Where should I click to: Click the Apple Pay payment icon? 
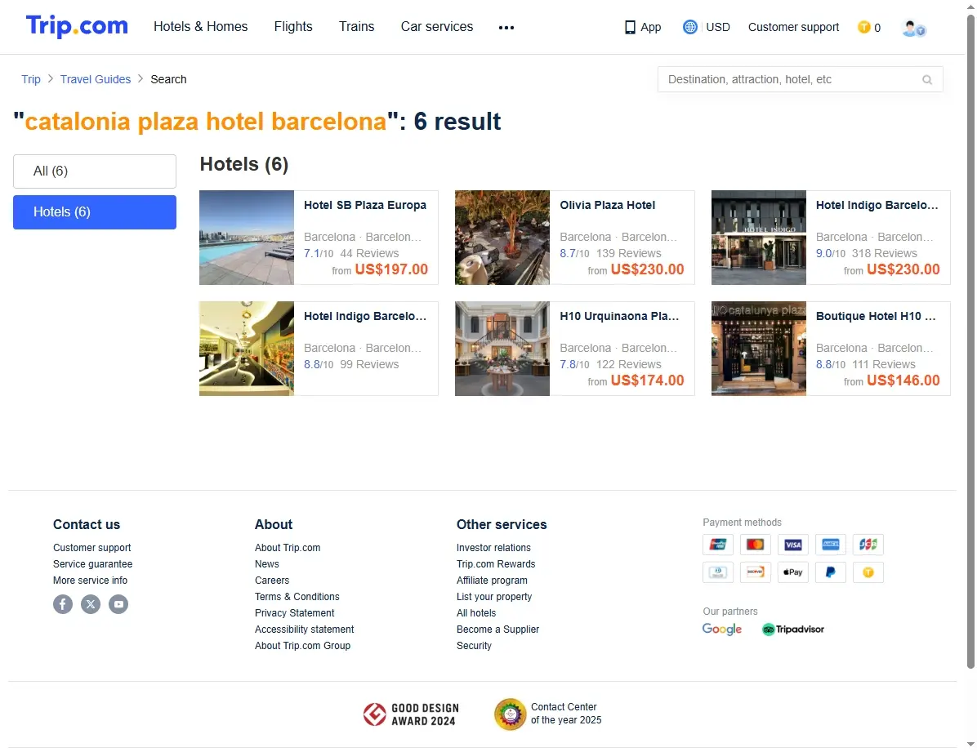click(793, 572)
